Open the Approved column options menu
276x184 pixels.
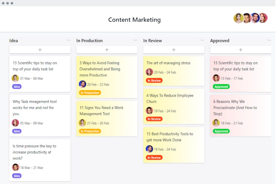269,40
